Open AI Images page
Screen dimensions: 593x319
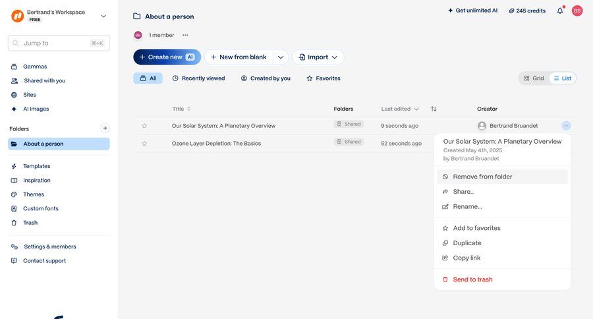[36, 109]
